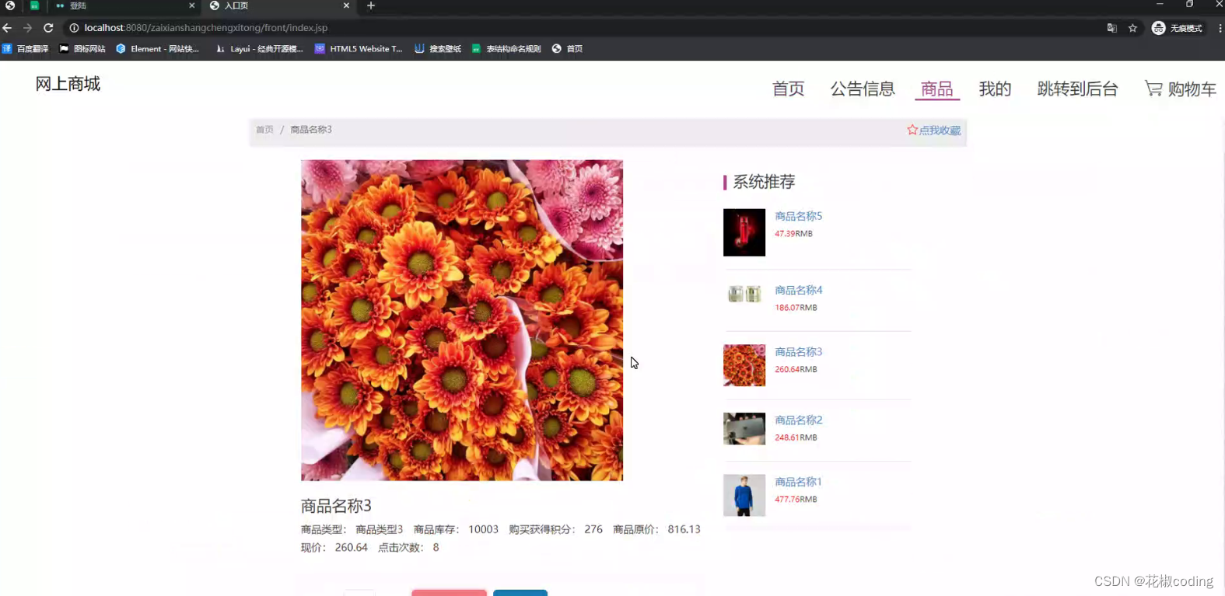
Task: Open 公告信息 in the navigation menu
Action: click(x=863, y=89)
